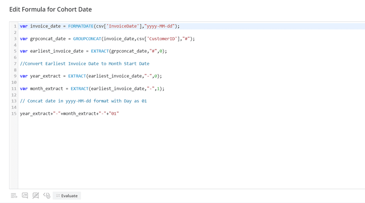Click line number 1 in the gutter
Viewport: 365px width, 203px height.
15,26
